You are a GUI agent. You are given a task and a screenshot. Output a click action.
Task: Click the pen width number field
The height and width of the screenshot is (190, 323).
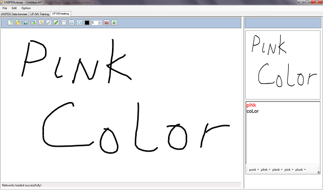tap(95, 23)
